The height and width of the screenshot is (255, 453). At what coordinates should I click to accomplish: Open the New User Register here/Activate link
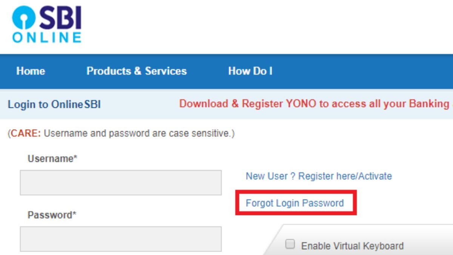(x=319, y=176)
